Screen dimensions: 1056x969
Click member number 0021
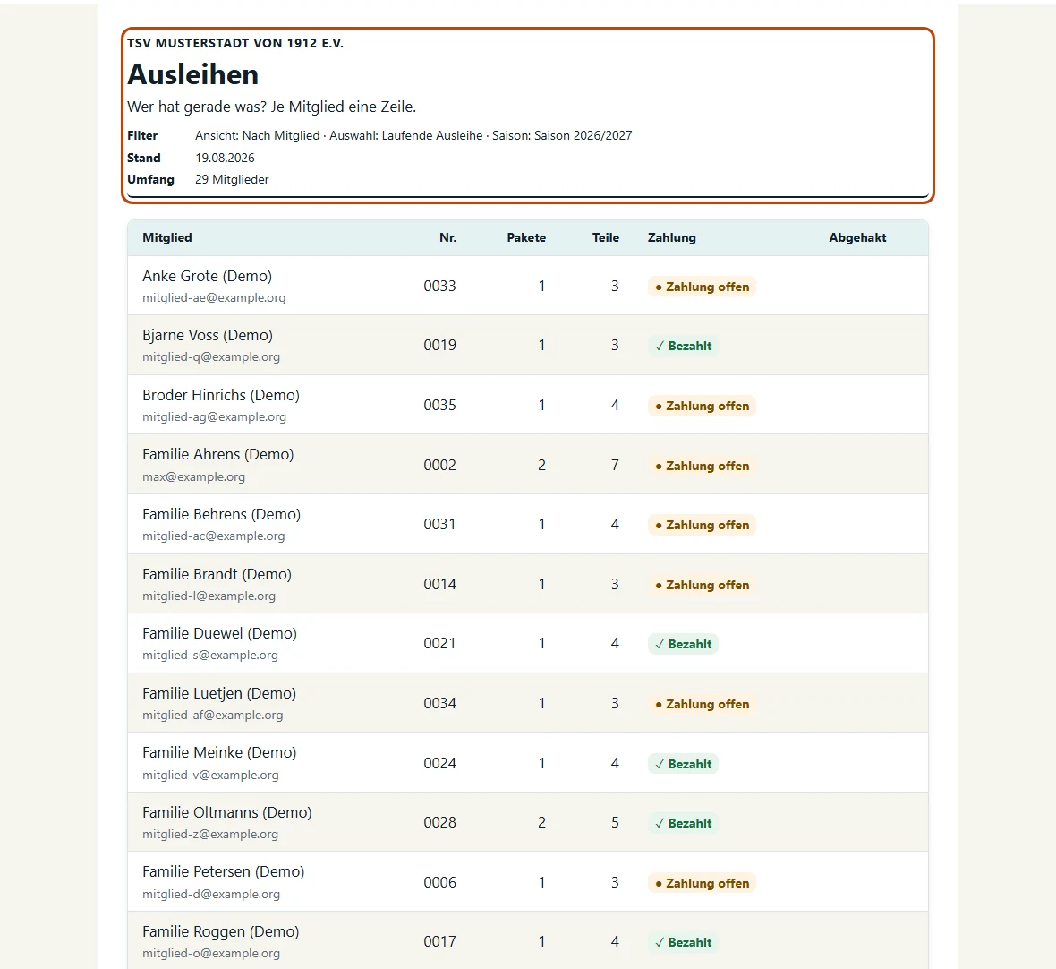(439, 644)
